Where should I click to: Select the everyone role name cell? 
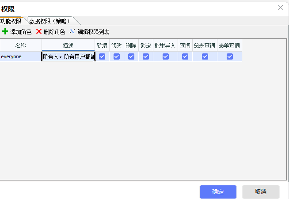click(21, 56)
